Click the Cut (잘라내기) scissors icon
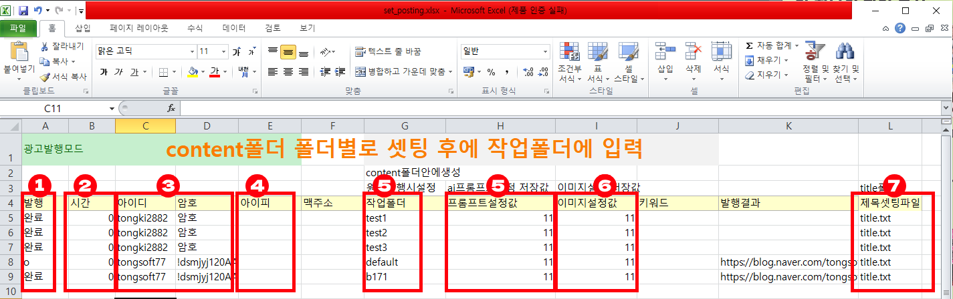Viewport: 953px width, 299px height. click(x=45, y=46)
